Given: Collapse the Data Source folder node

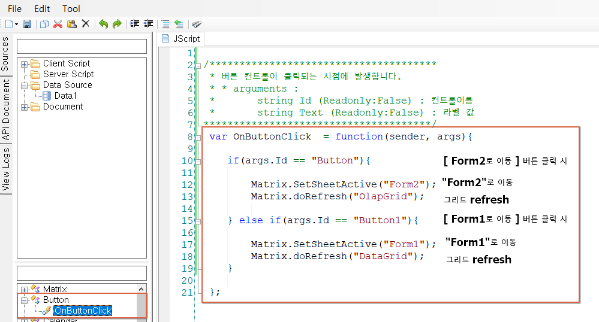Looking at the screenshot, I should (x=24, y=86).
